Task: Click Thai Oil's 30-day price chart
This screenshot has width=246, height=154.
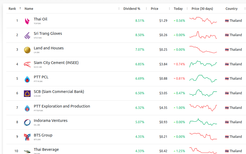Action: point(203,21)
